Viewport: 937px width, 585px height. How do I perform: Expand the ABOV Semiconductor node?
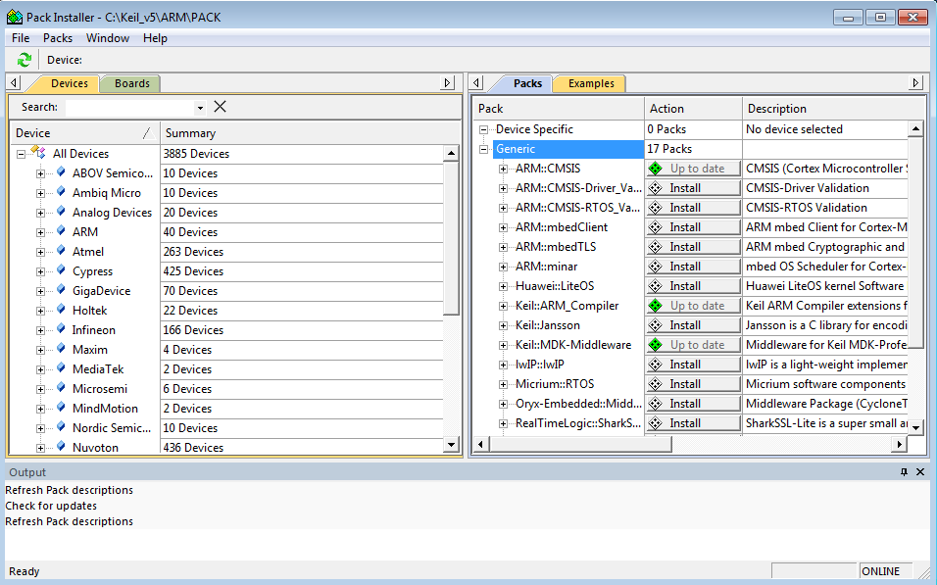pyautogui.click(x=40, y=173)
